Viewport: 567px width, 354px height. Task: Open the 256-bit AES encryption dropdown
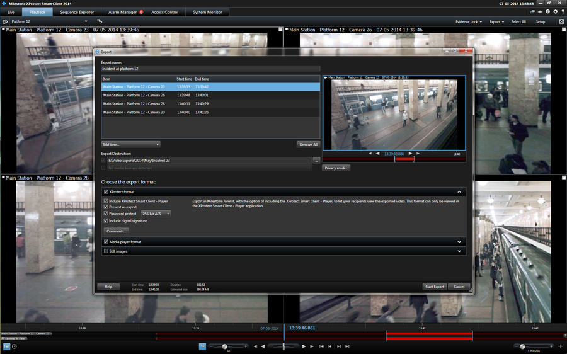156,214
